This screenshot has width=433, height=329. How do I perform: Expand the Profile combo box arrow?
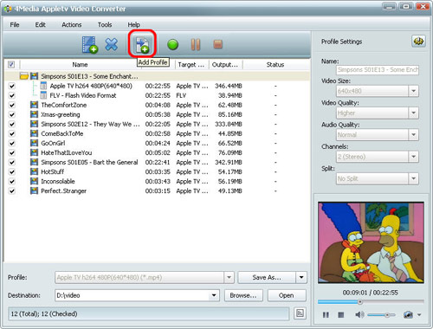tap(229, 277)
